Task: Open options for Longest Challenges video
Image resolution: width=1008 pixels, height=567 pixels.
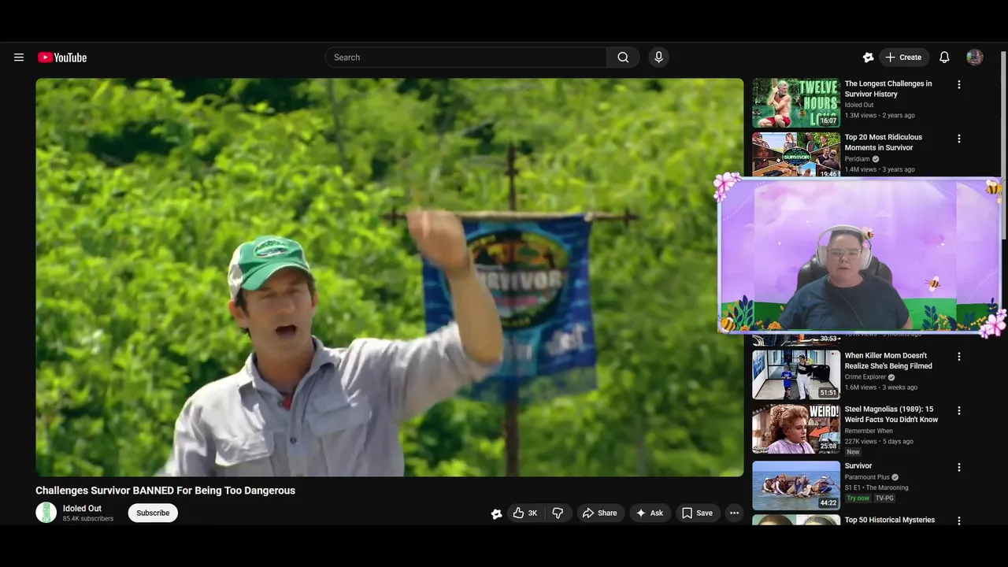Action: coord(959,85)
